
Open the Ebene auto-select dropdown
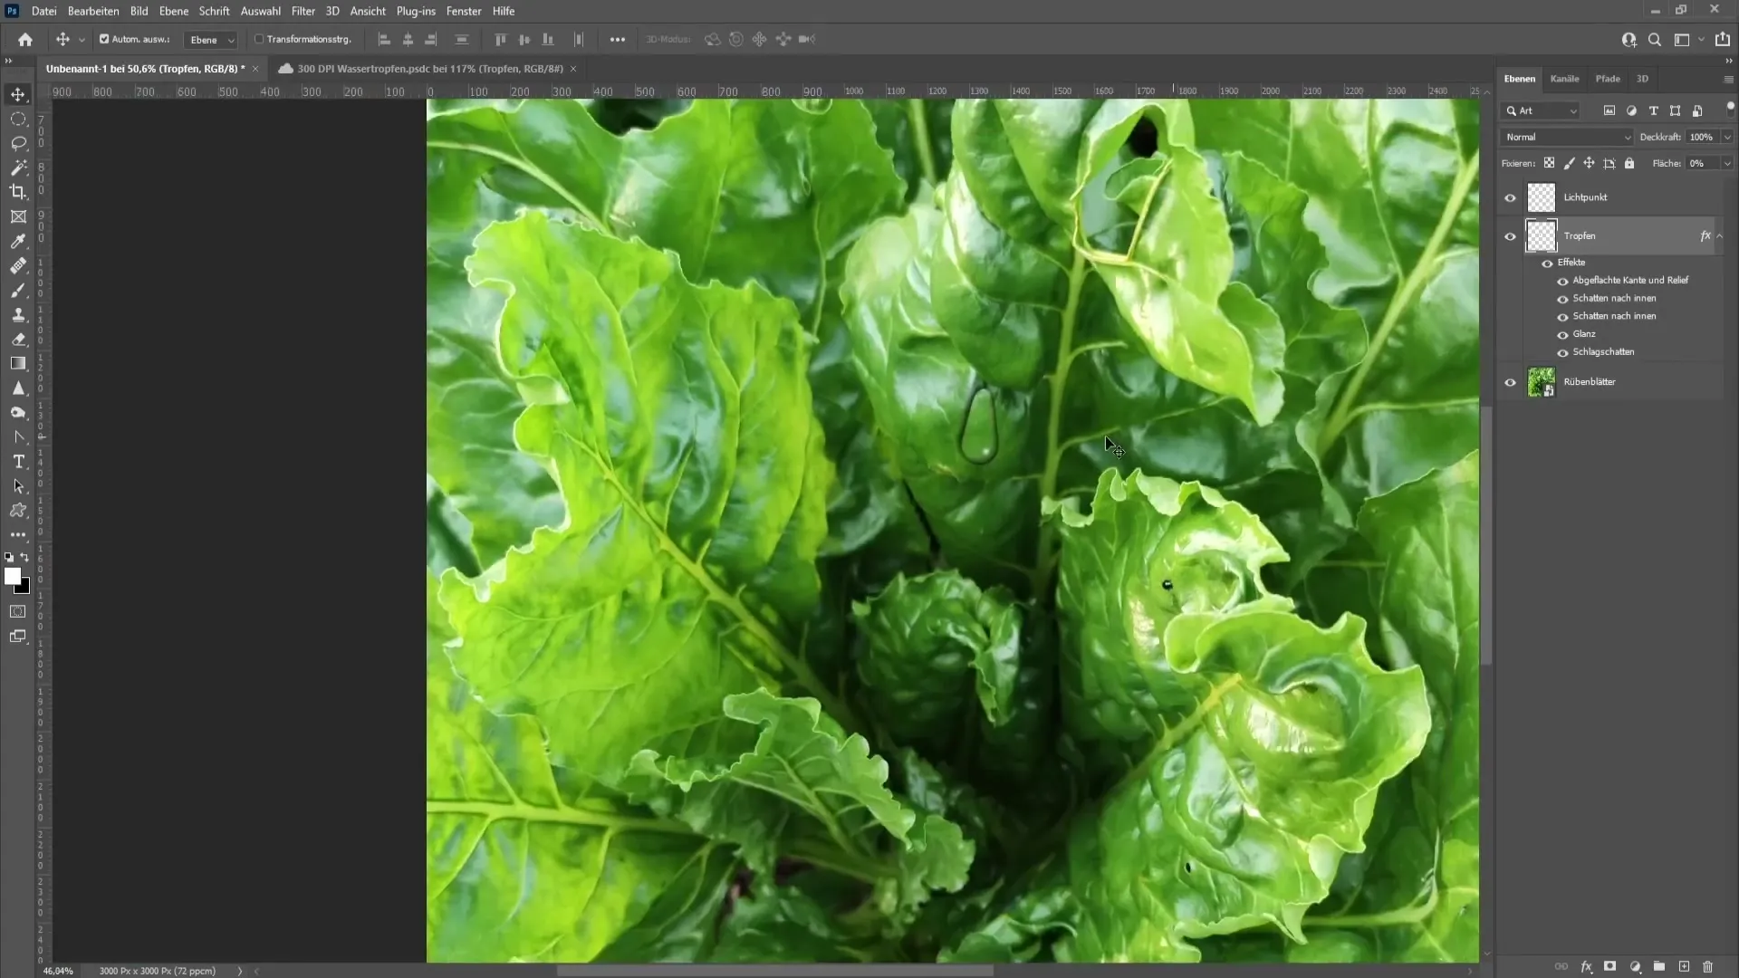pyautogui.click(x=211, y=40)
